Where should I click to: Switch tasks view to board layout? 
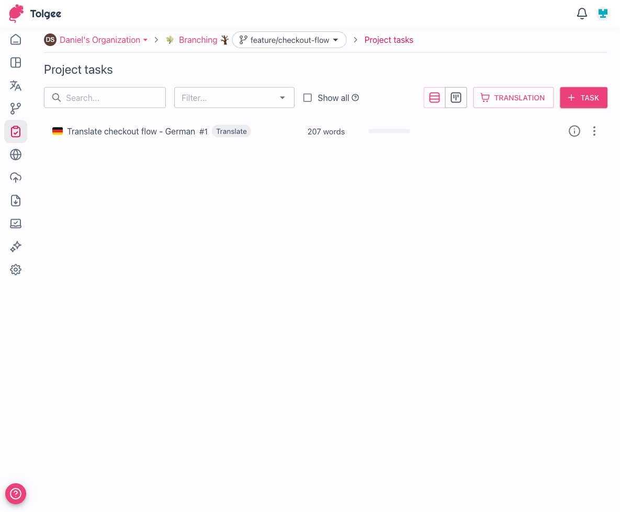coord(455,97)
